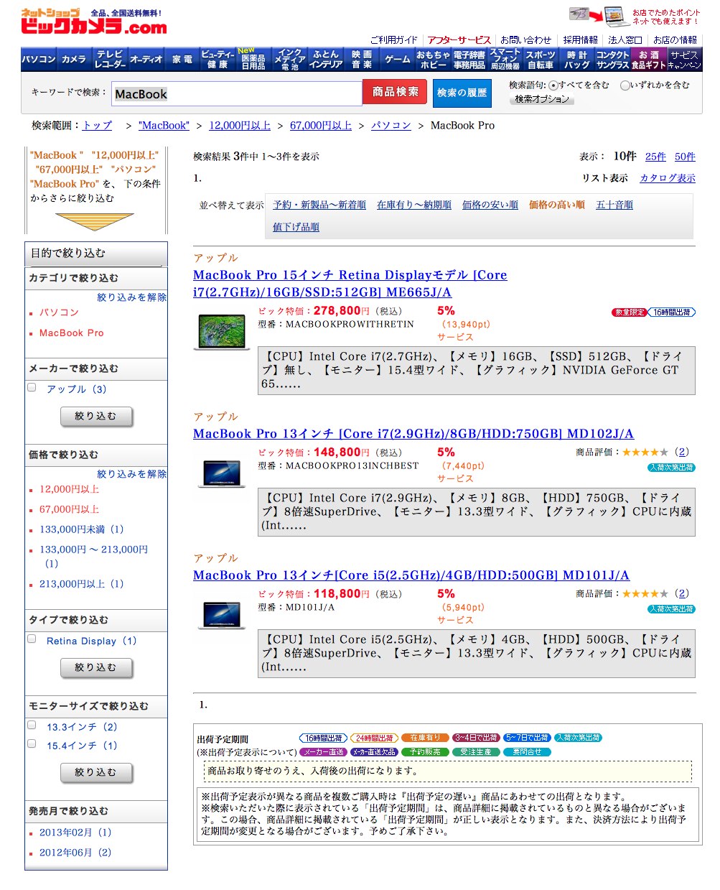Check the 13.3インチ (2) checkbox

pyautogui.click(x=32, y=726)
